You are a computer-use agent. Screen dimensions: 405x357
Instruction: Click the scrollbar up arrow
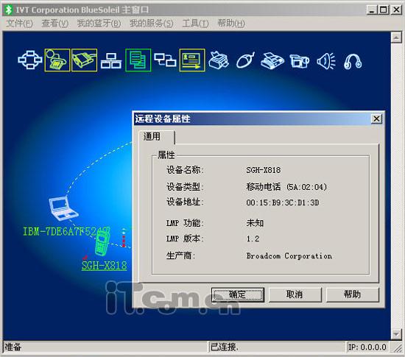pyautogui.click(x=396, y=38)
